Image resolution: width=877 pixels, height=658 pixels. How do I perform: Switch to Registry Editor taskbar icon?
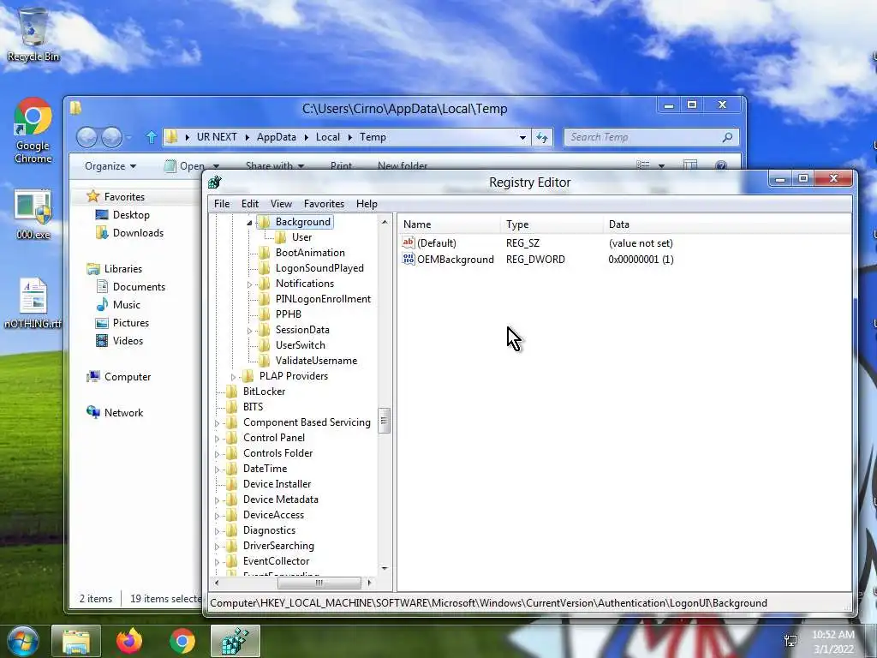coord(236,641)
